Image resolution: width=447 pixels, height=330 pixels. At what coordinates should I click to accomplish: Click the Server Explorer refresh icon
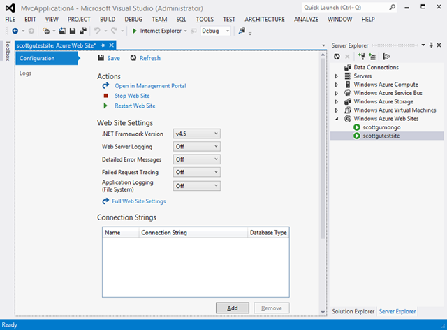pyautogui.click(x=337, y=57)
